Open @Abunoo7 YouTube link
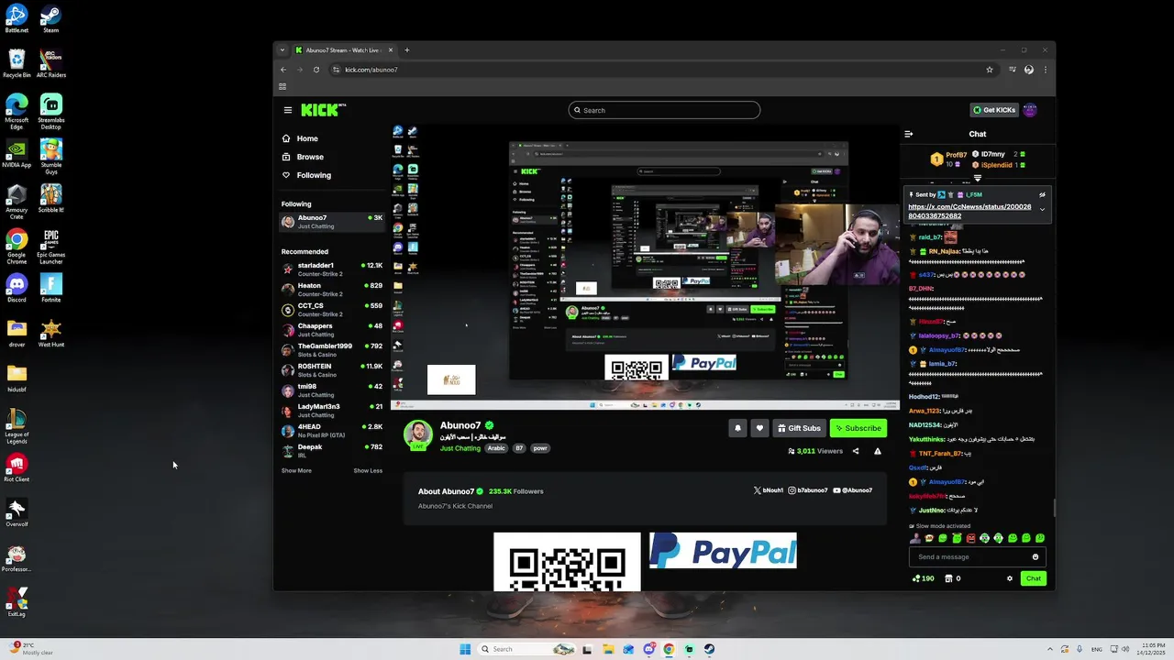Screen dimensions: 1174x660 point(853,490)
